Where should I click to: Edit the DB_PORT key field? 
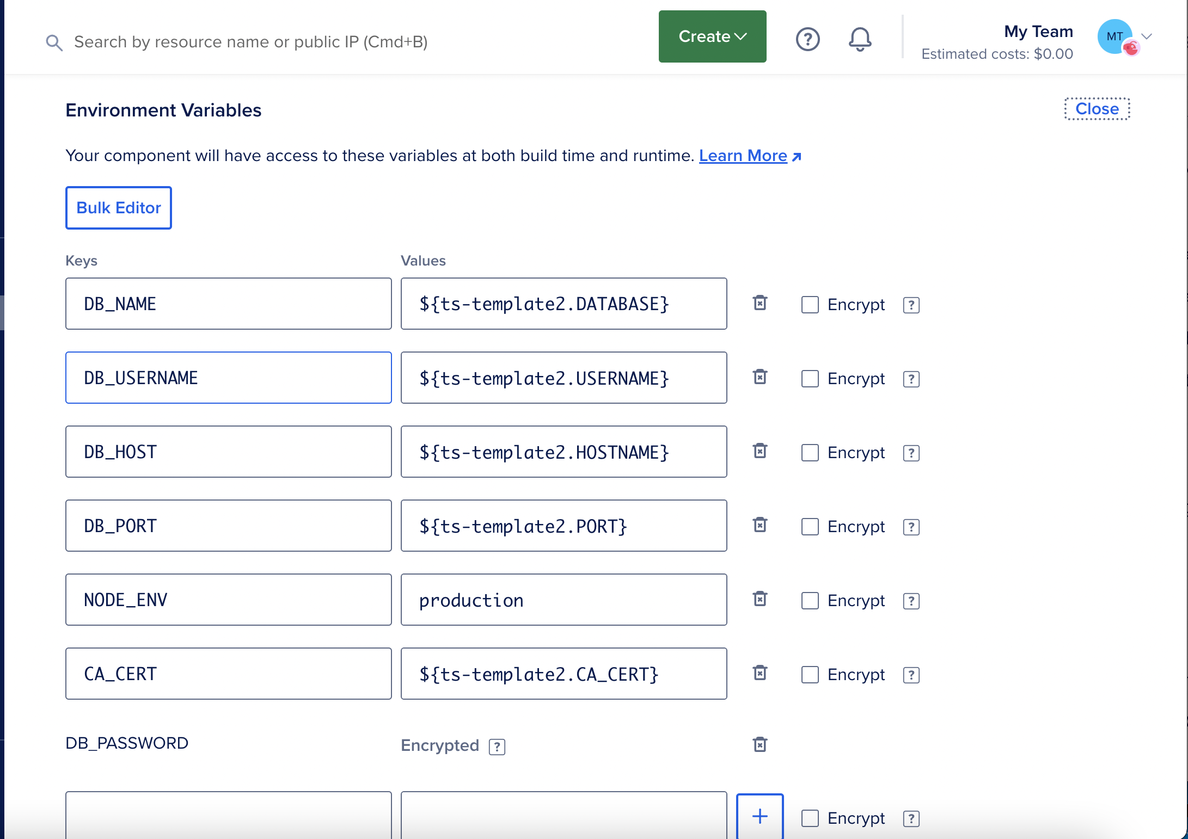[x=229, y=526]
